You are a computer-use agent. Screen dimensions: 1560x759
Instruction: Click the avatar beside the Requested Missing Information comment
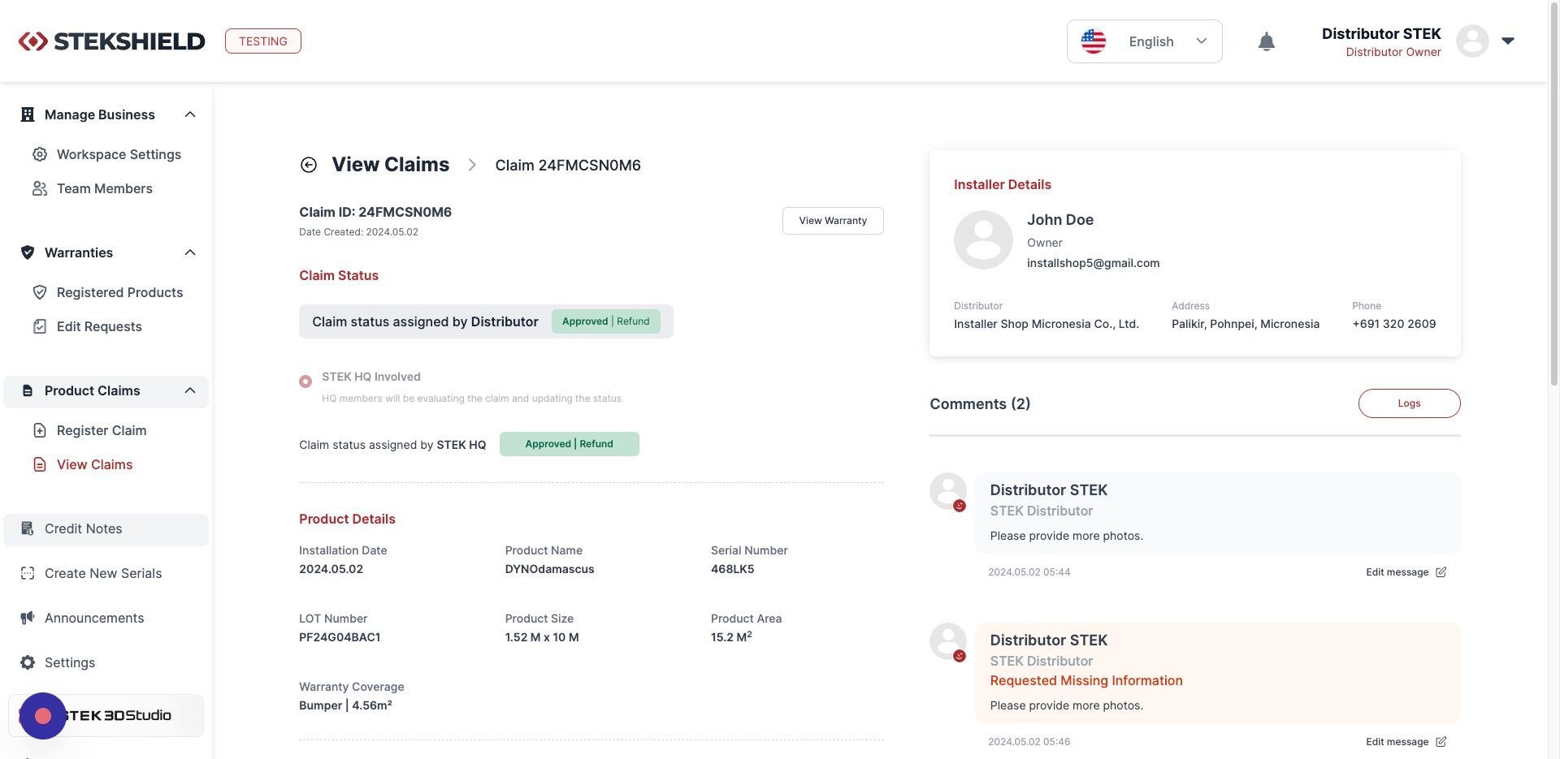click(948, 641)
